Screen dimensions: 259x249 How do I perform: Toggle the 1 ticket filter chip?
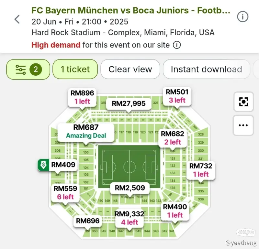[75, 69]
